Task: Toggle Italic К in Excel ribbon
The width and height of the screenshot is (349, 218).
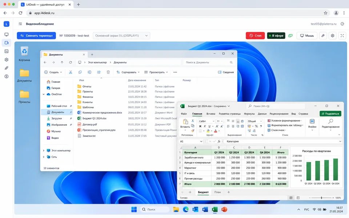Action: [205, 126]
